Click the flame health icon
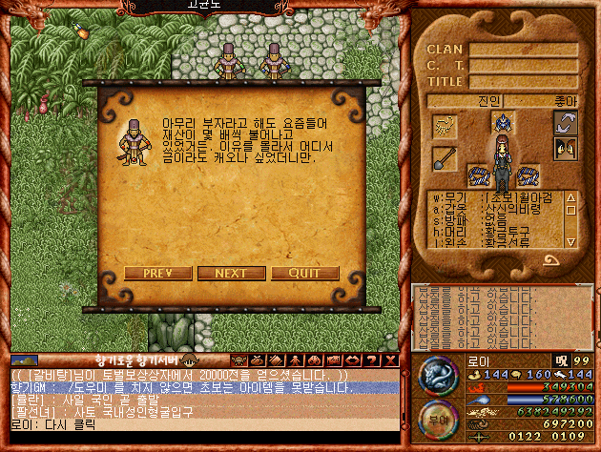The image size is (601, 452). [476, 388]
